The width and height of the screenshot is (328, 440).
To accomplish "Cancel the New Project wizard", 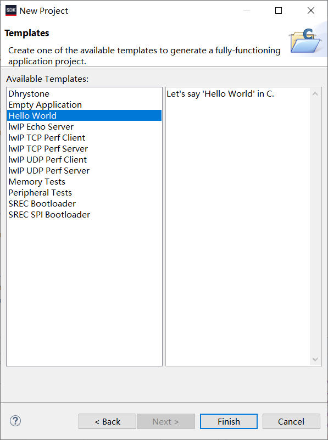I will 291,421.
